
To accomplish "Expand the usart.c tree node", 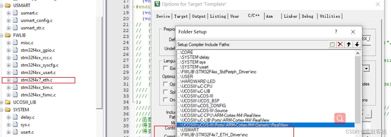I will click(x=8, y=132).
